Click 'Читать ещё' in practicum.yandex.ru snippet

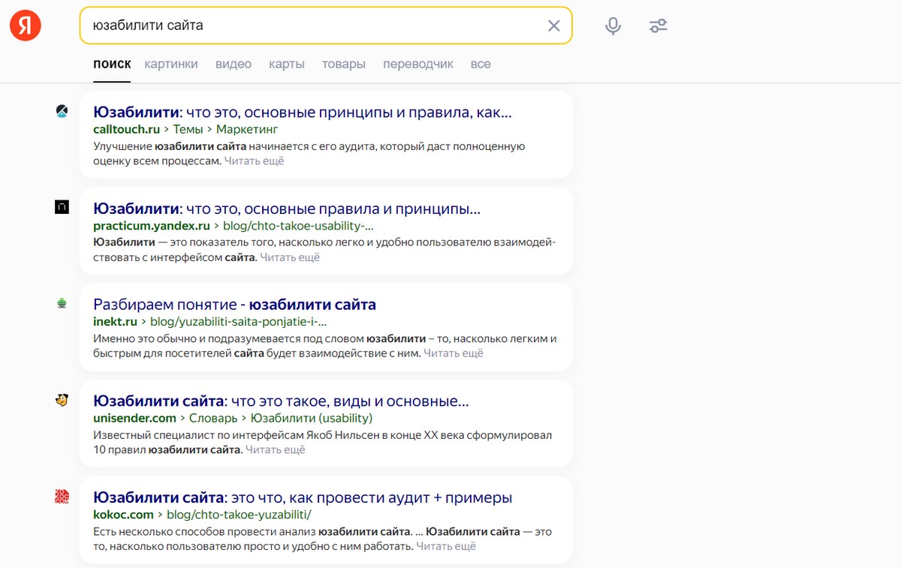click(x=290, y=257)
